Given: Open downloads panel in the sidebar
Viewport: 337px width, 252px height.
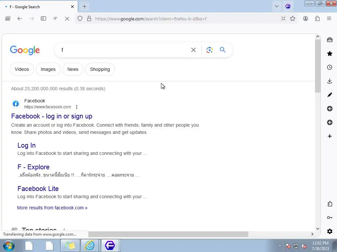Looking at the screenshot, I should (330, 81).
